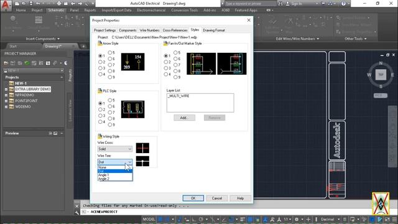Click the Next Drawing right-arrow toolbar icon
The image size is (398, 224).
(80, 4)
